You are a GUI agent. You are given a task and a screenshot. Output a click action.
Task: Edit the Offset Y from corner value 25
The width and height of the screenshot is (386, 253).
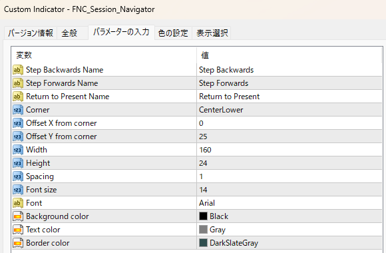coord(289,136)
